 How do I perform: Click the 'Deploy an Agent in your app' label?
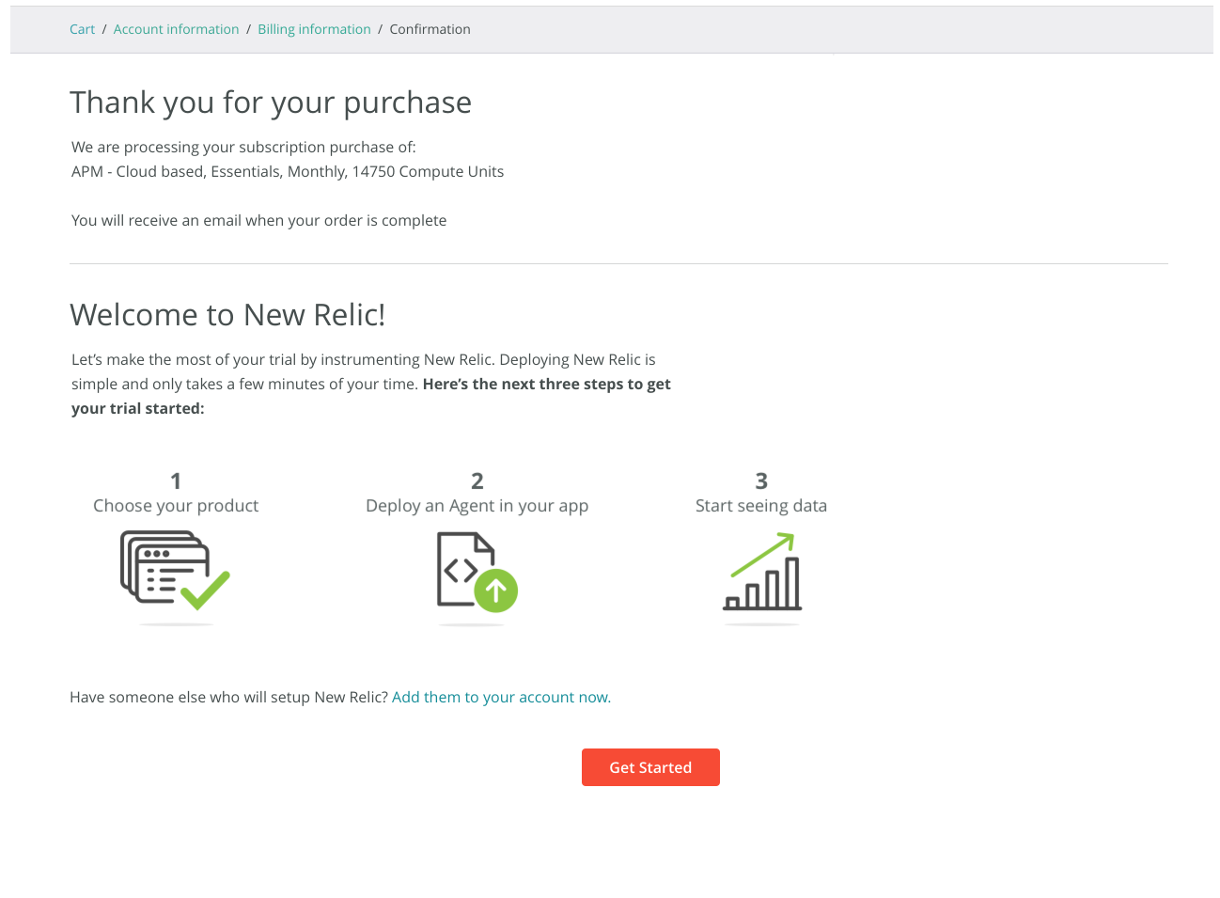pyautogui.click(x=477, y=506)
